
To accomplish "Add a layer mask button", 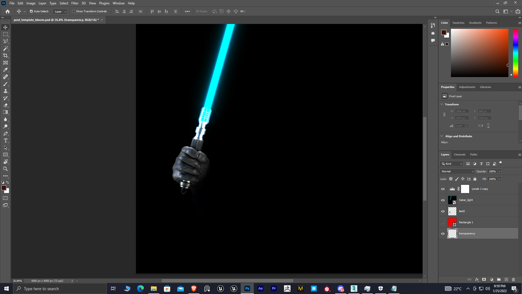I will coord(484,280).
